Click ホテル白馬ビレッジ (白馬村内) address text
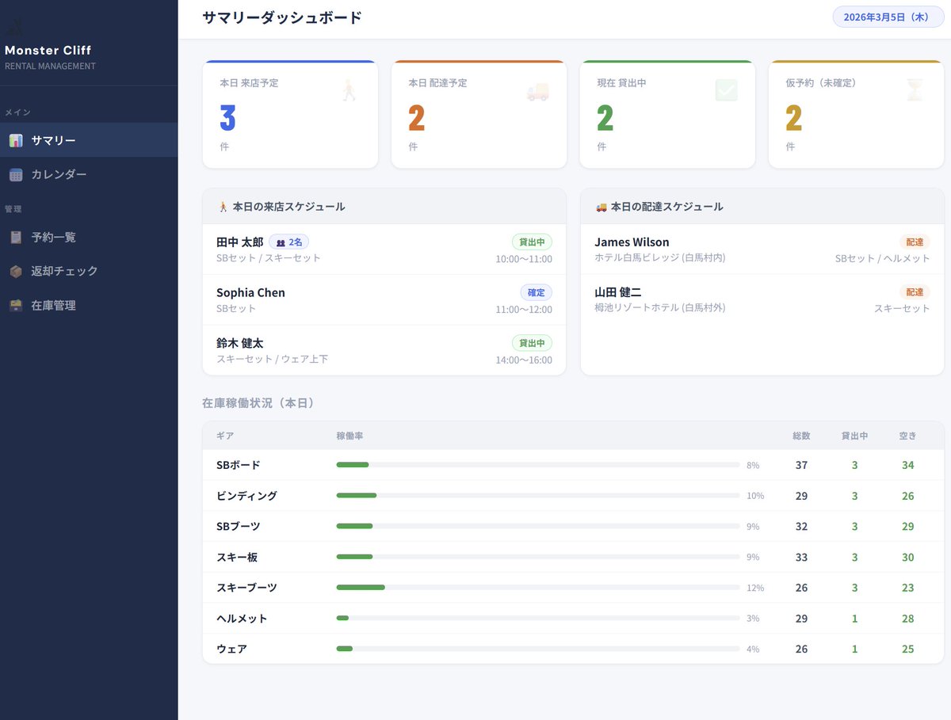 click(660, 258)
